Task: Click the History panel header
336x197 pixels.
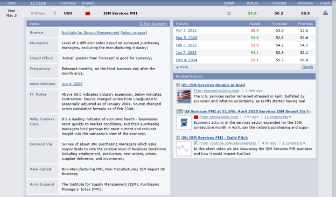Action: click(244, 24)
